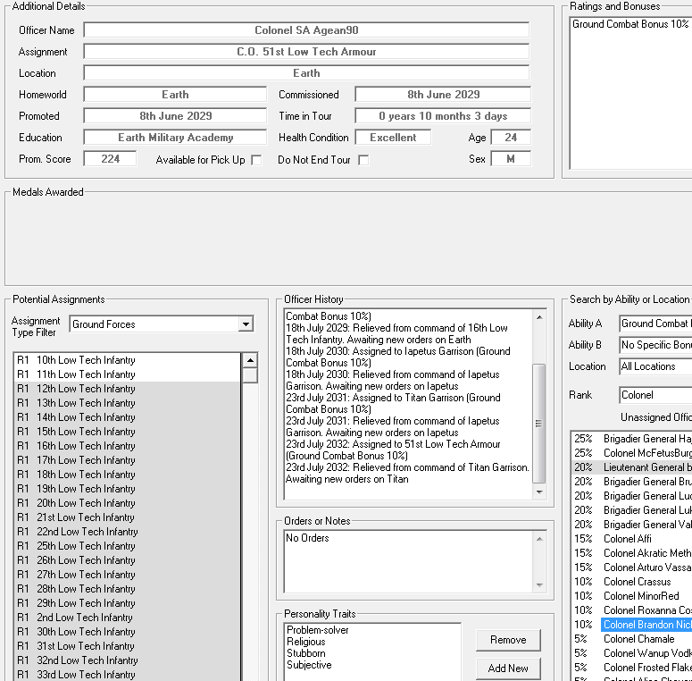
Task: Select the Subjective personality trait
Action: tap(309, 665)
